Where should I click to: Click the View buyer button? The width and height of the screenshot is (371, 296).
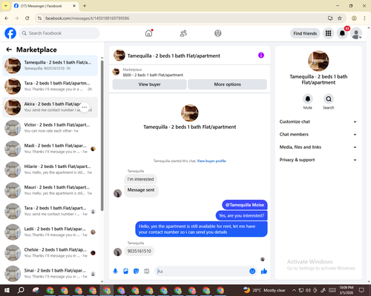(x=149, y=84)
